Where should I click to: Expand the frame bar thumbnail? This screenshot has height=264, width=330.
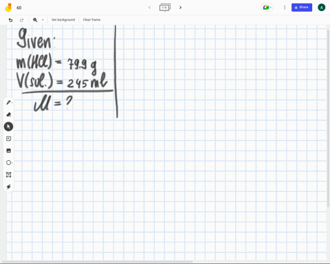(x=165, y=8)
